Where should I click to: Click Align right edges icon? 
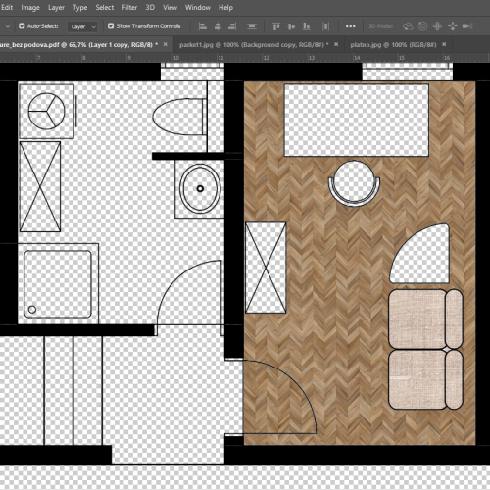pyautogui.click(x=232, y=26)
